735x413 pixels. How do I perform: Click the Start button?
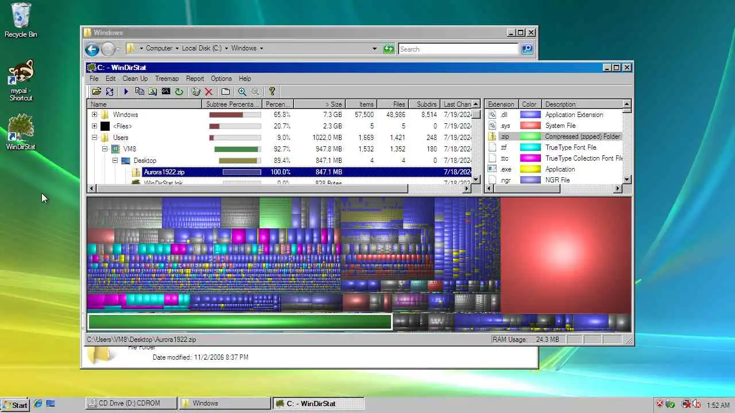click(15, 404)
